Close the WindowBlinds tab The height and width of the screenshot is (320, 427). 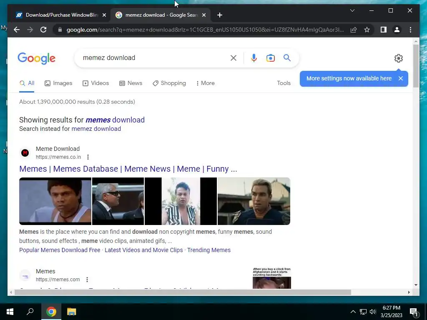pos(104,15)
